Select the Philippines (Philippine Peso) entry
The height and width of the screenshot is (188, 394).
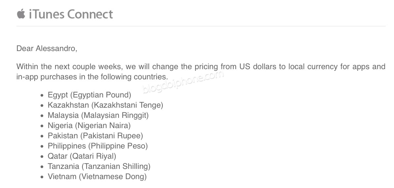tap(98, 146)
